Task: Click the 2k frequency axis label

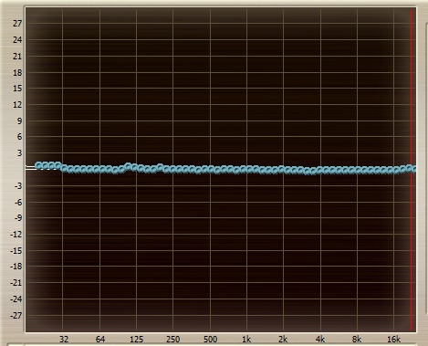Action: pos(283,339)
